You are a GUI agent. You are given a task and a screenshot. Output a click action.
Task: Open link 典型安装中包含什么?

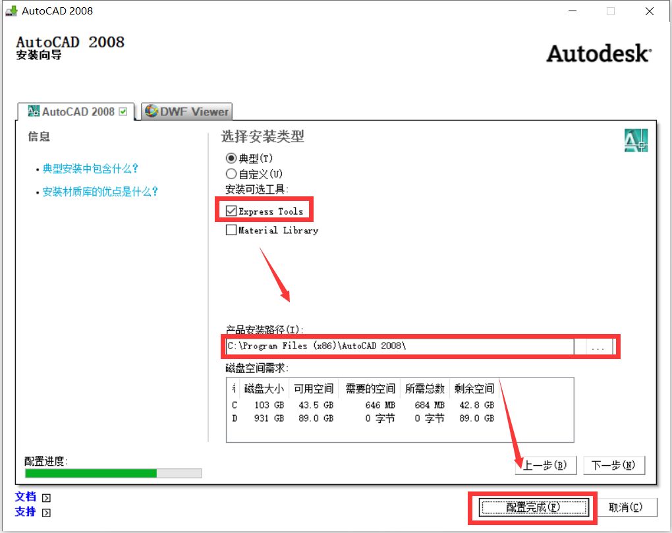[90, 169]
